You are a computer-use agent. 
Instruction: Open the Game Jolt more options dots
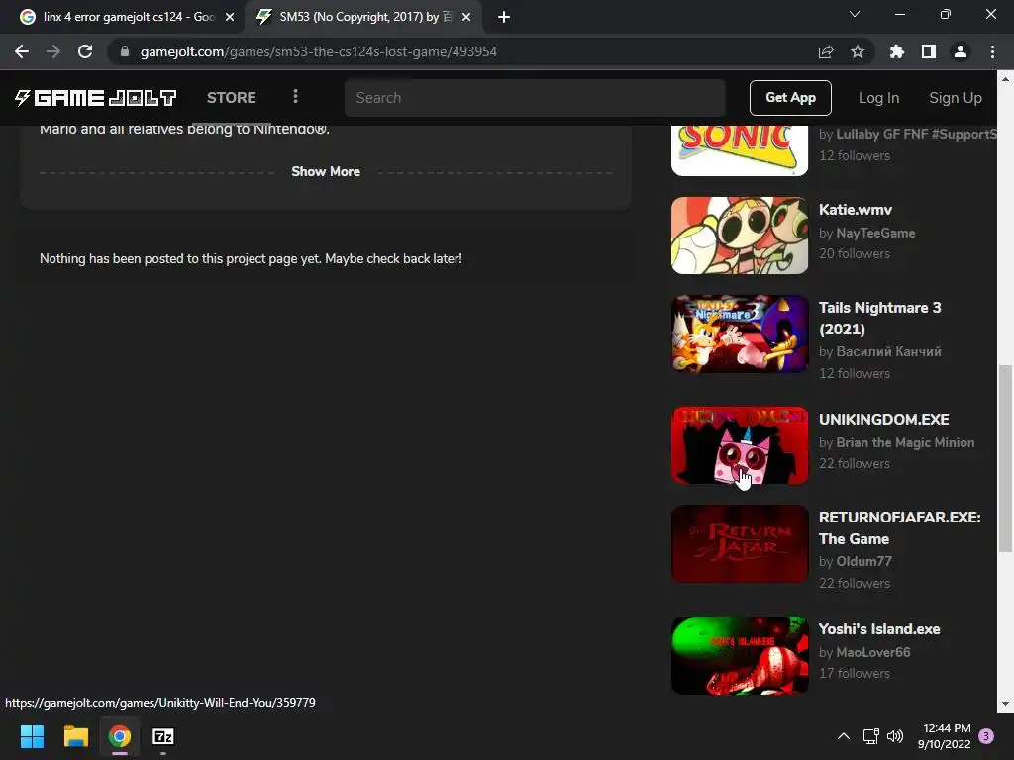point(295,96)
